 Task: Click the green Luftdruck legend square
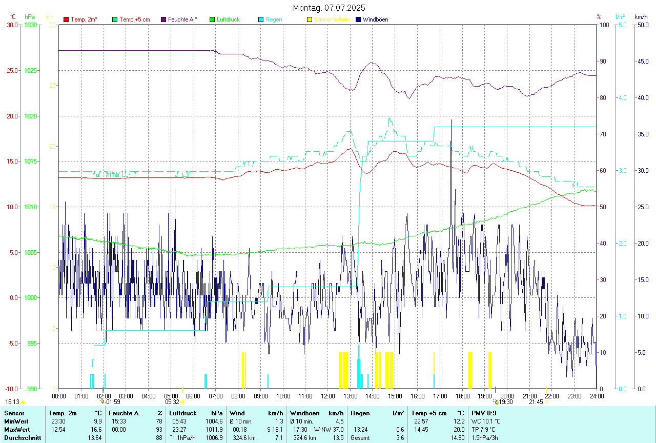[x=212, y=19]
